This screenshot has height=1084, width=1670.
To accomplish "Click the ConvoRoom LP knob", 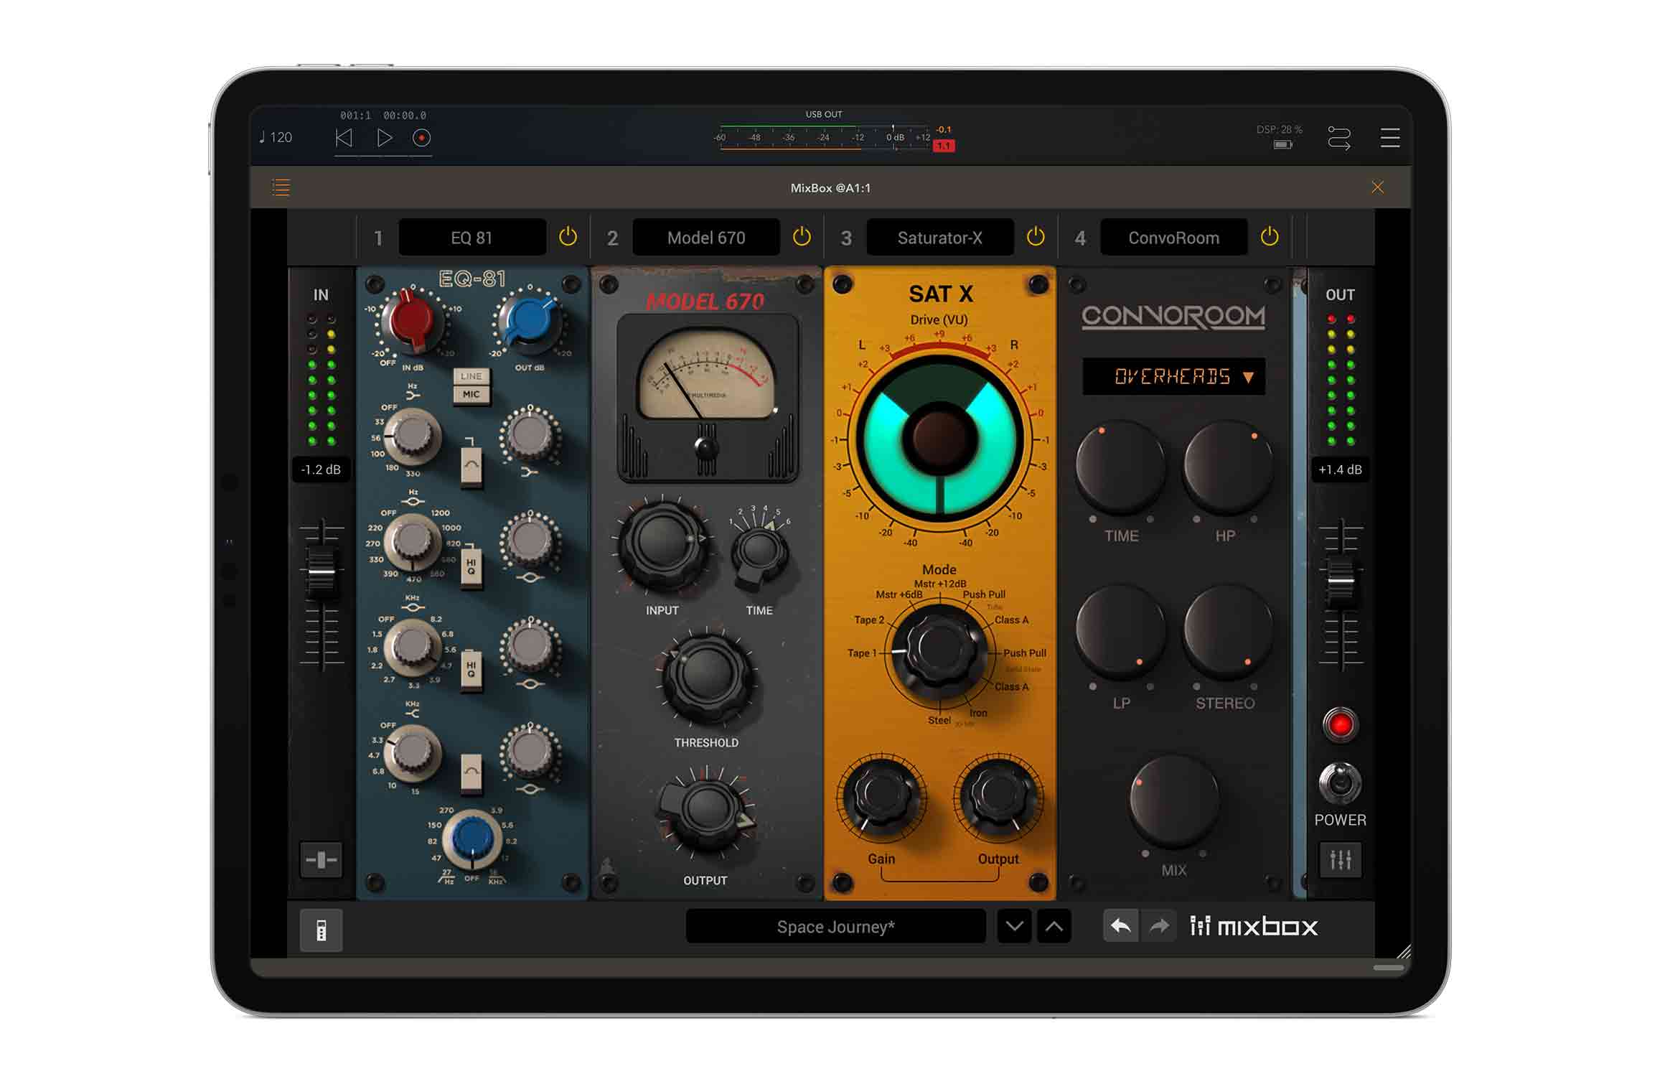I will 1120,632.
